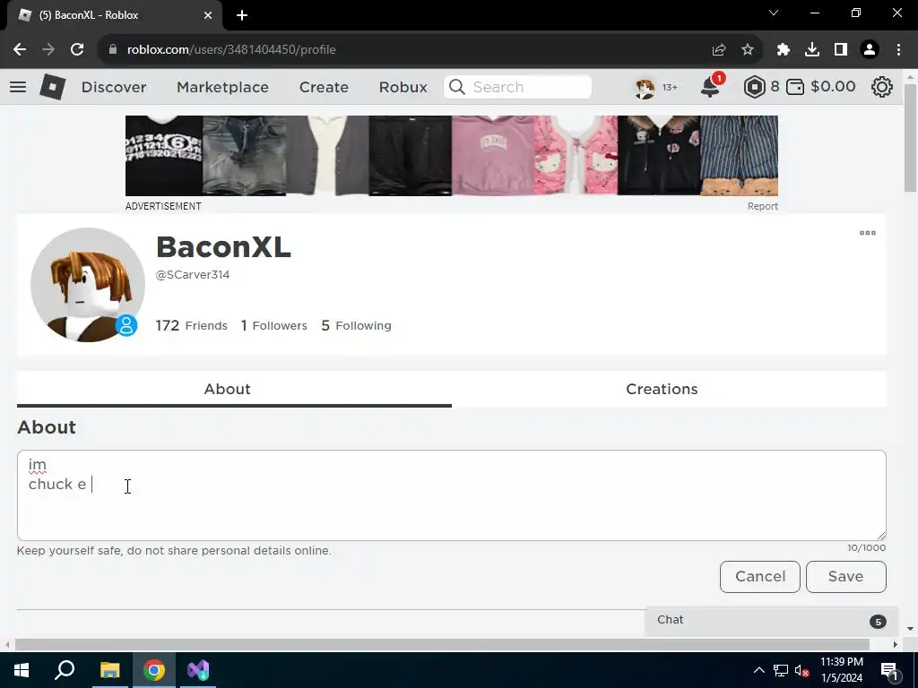
Task: Click the search magnifier icon
Action: coord(457,87)
